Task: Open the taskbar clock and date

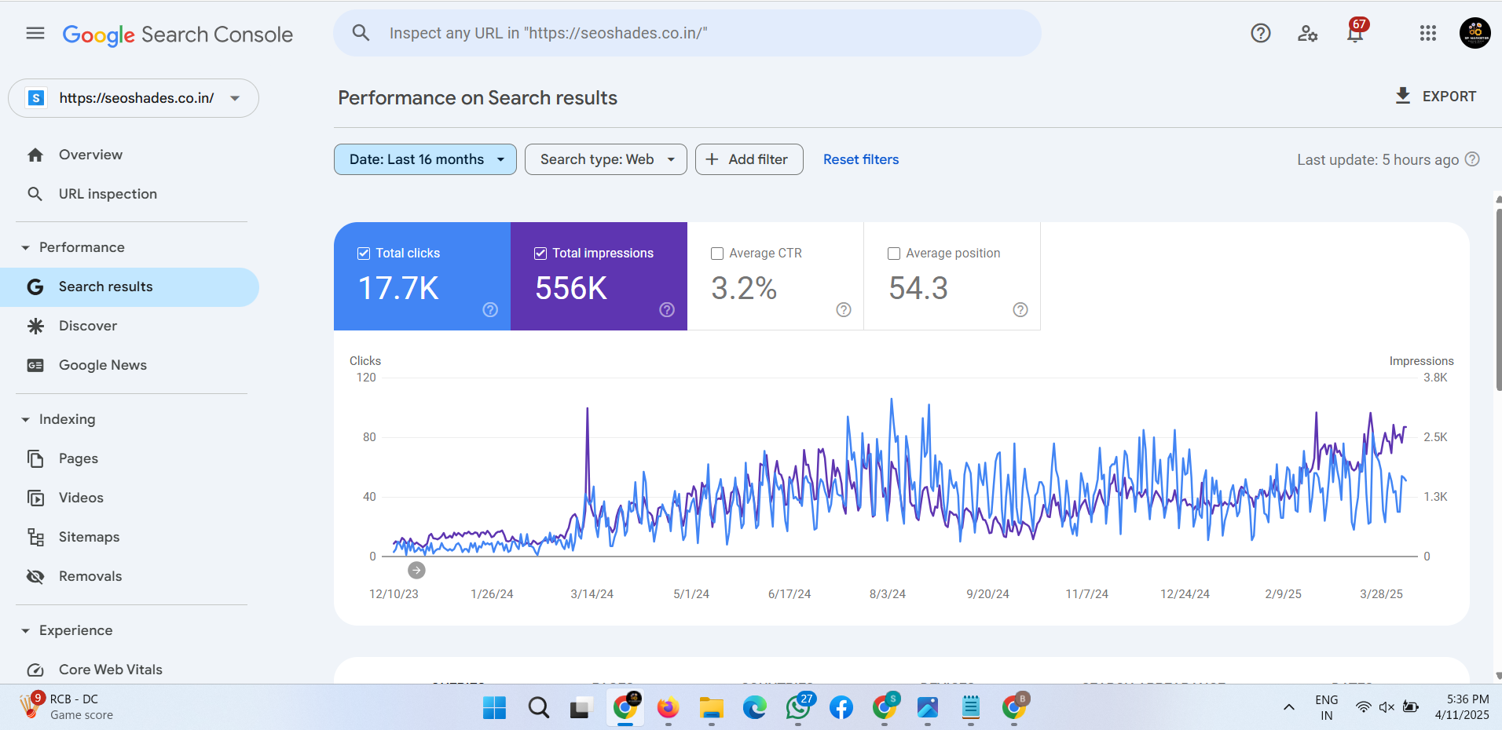Action: [x=1462, y=706]
